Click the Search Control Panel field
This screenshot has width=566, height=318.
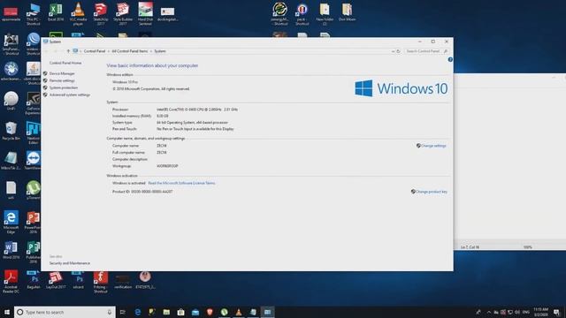(x=426, y=51)
